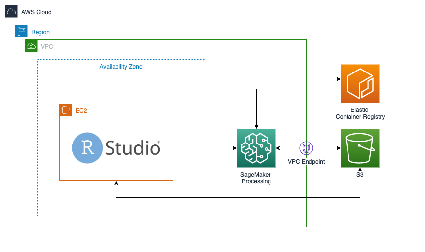This screenshot has width=425, height=252.
Task: Click the "SageMaker Processing" caption
Action: coord(256,178)
